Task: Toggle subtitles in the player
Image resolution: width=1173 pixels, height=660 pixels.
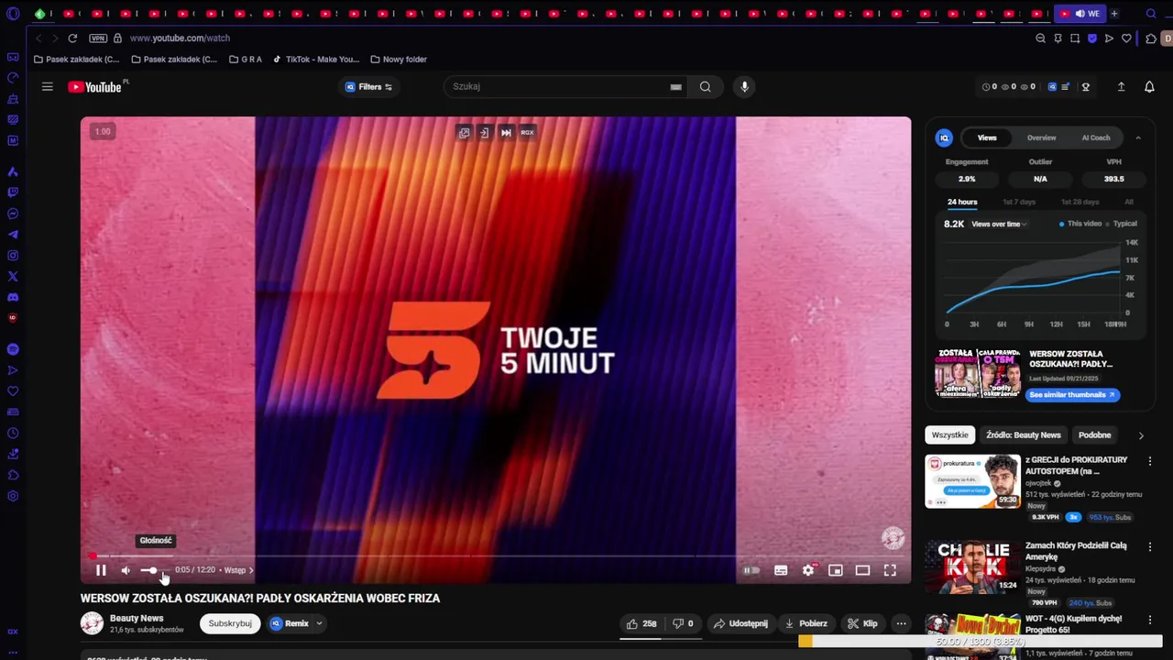Action: 781,570
